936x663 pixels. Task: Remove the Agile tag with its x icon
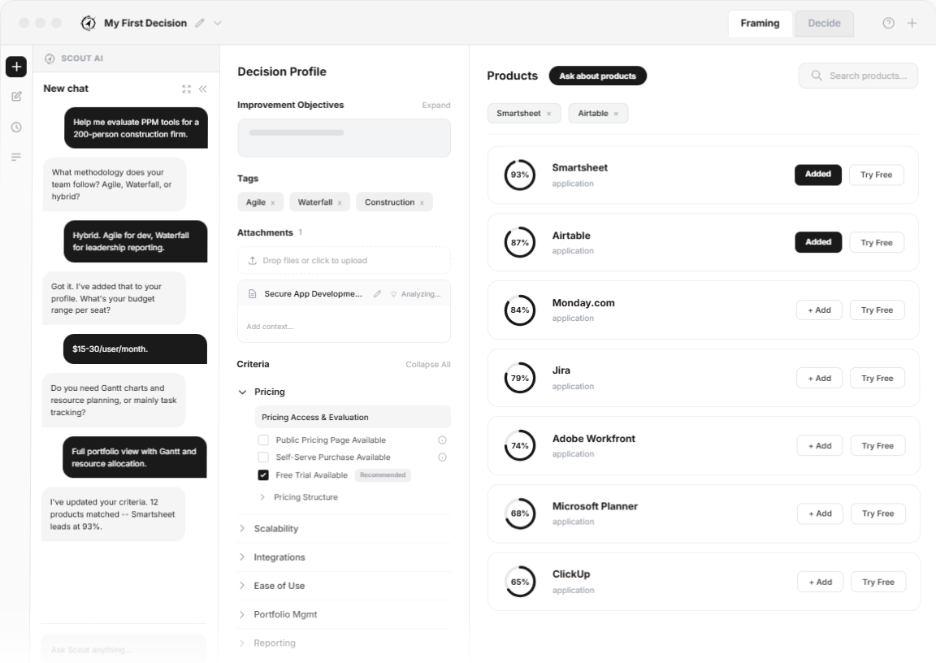[x=272, y=202]
